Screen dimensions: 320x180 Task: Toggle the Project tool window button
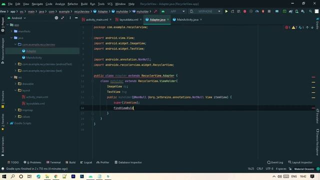(2, 24)
